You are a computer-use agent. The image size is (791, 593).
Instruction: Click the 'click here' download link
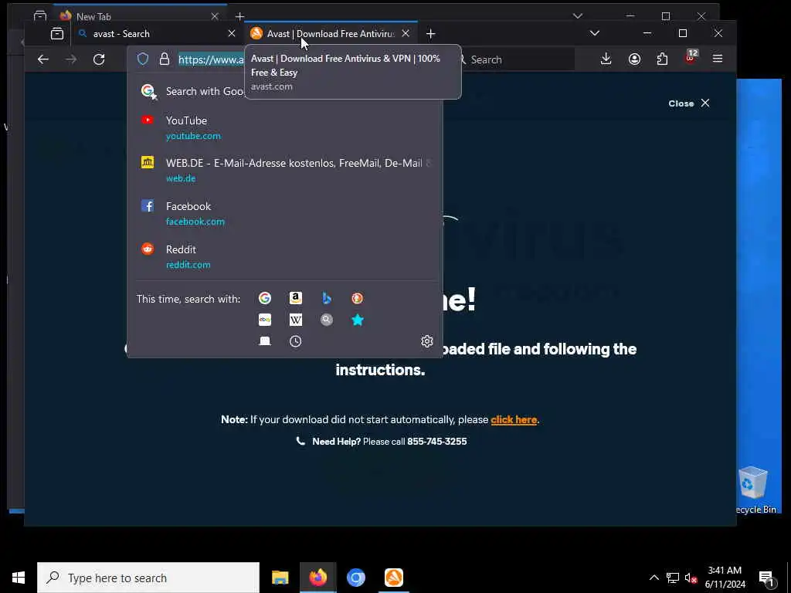coord(514,419)
